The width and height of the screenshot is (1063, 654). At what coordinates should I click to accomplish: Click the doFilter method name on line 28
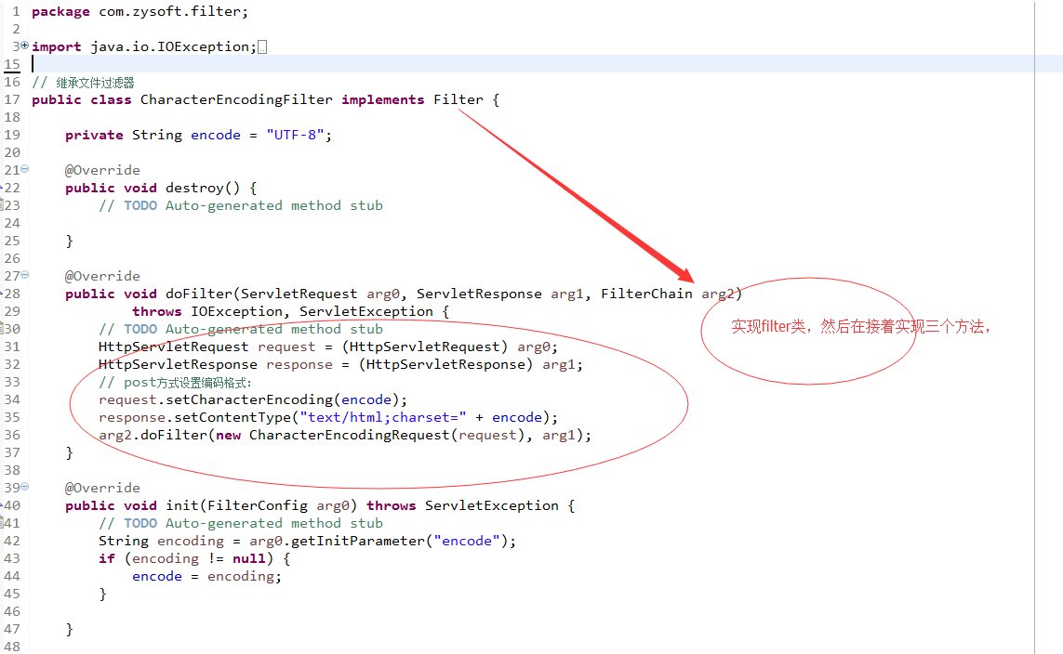199,294
